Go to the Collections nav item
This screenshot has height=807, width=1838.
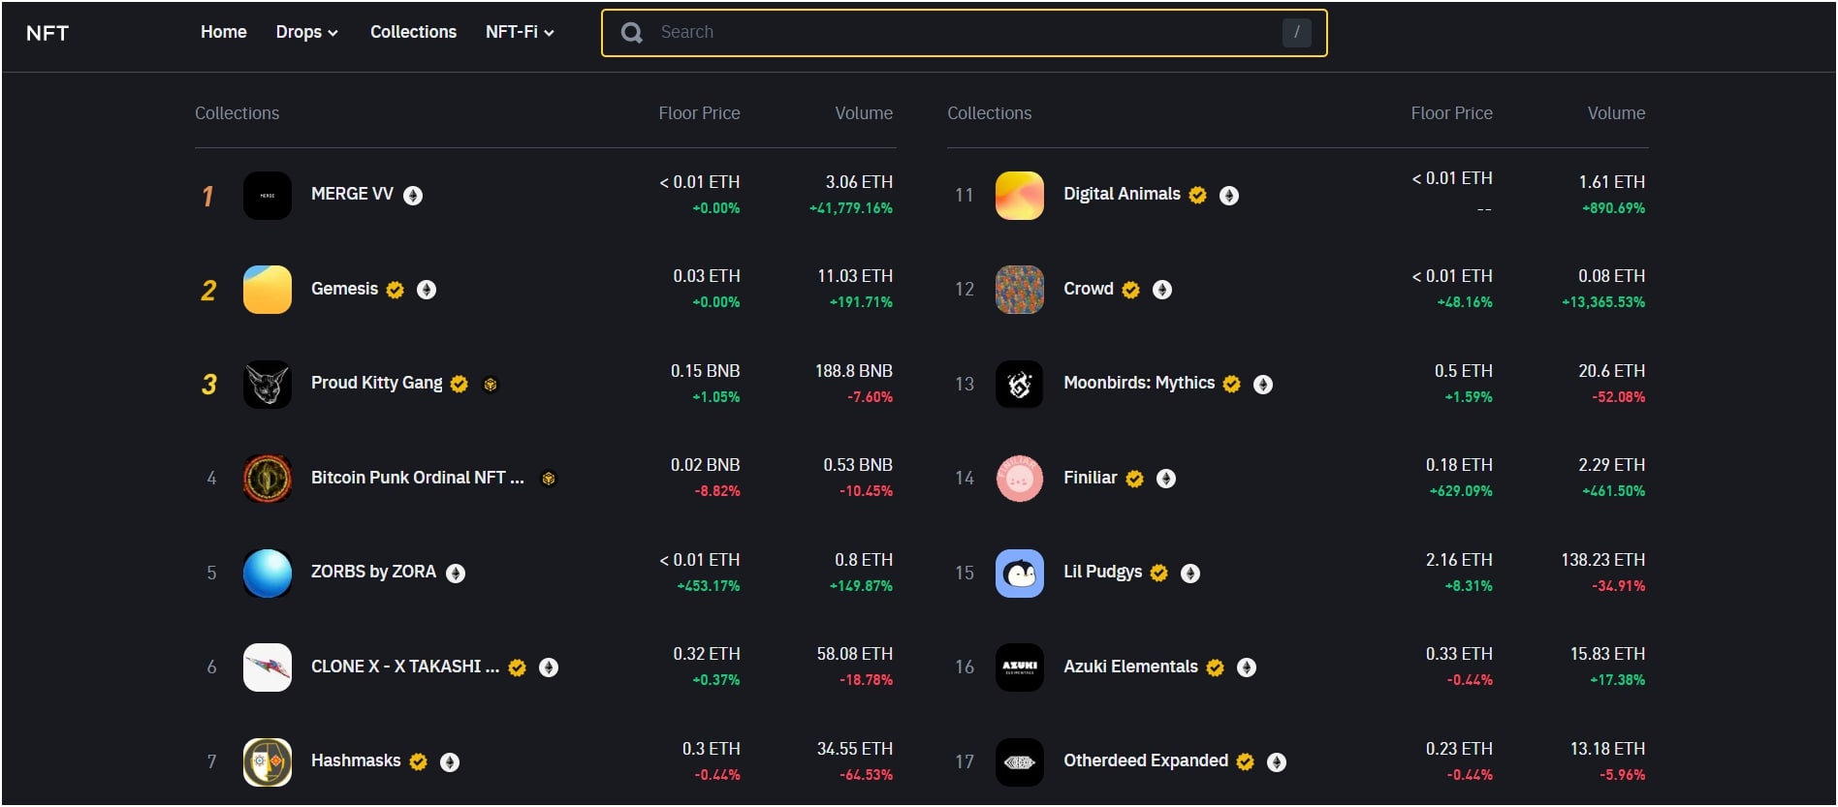pos(413,32)
